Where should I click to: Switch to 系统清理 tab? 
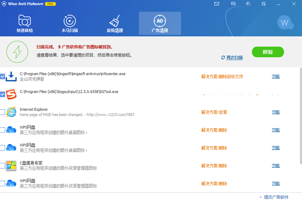coord(115,23)
